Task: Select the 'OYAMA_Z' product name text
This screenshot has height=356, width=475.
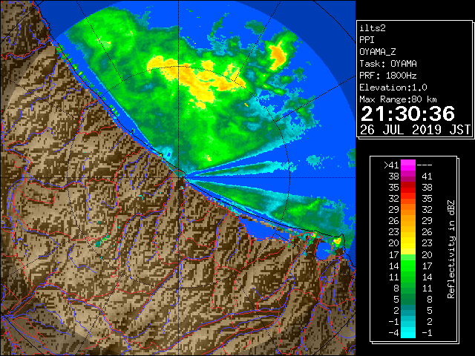Action: (378, 52)
